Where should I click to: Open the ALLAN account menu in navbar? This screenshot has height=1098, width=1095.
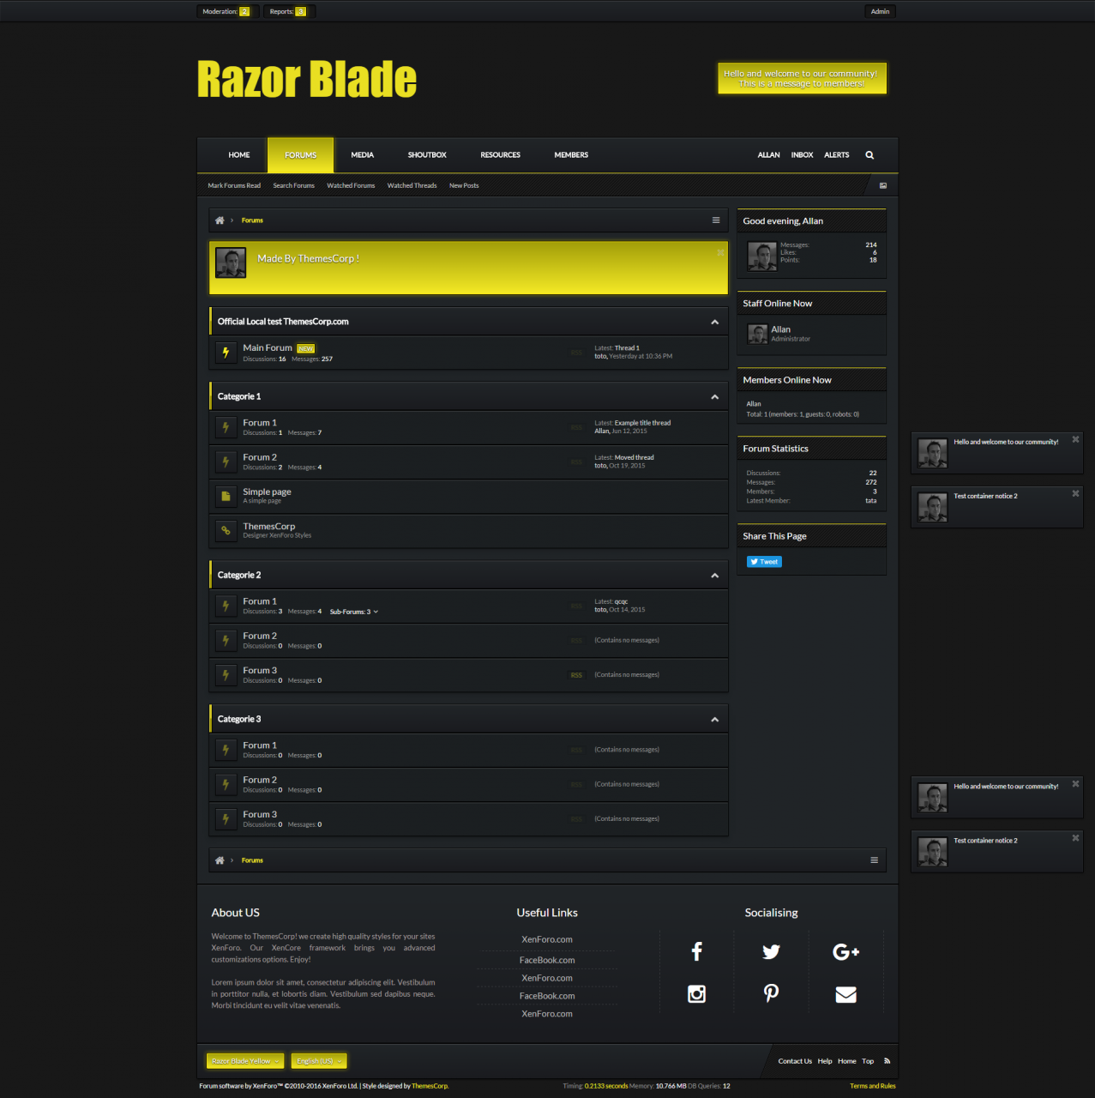(768, 155)
